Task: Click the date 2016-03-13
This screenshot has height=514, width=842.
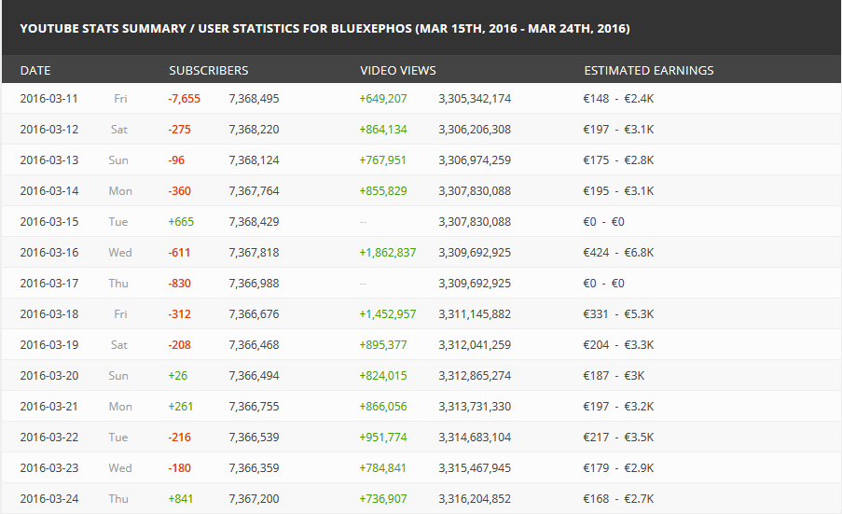Action: [x=48, y=160]
